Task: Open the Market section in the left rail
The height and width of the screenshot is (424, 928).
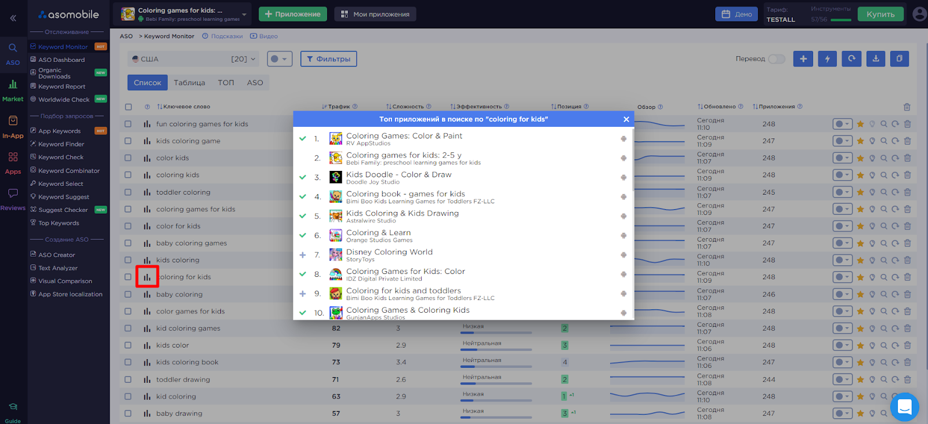Action: tap(13, 91)
